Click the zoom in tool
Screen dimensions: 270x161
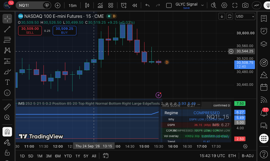(7, 117)
